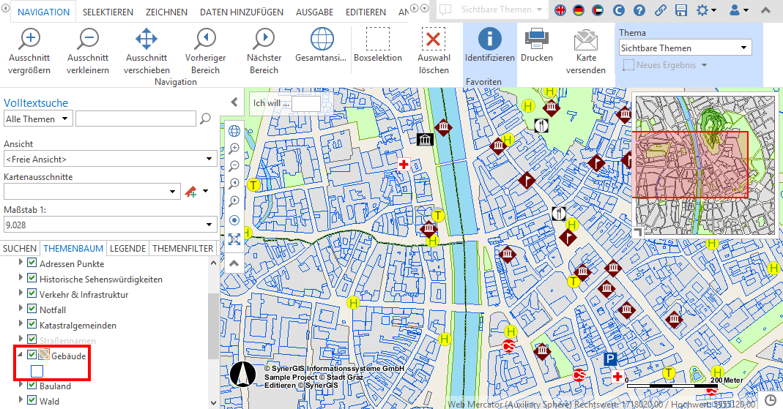Viewport: 783px width, 409px height.
Task: Open the DATEN HINZUFÜGEN ribbon tab
Action: (242, 12)
